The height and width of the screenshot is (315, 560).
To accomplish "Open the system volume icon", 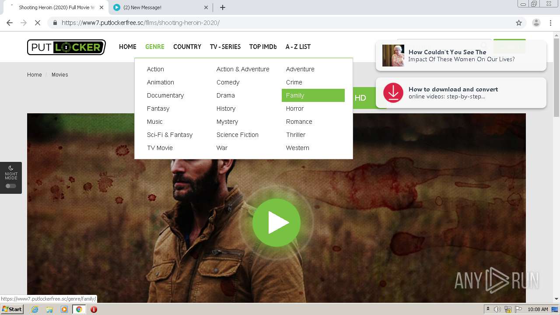I will 497,309.
